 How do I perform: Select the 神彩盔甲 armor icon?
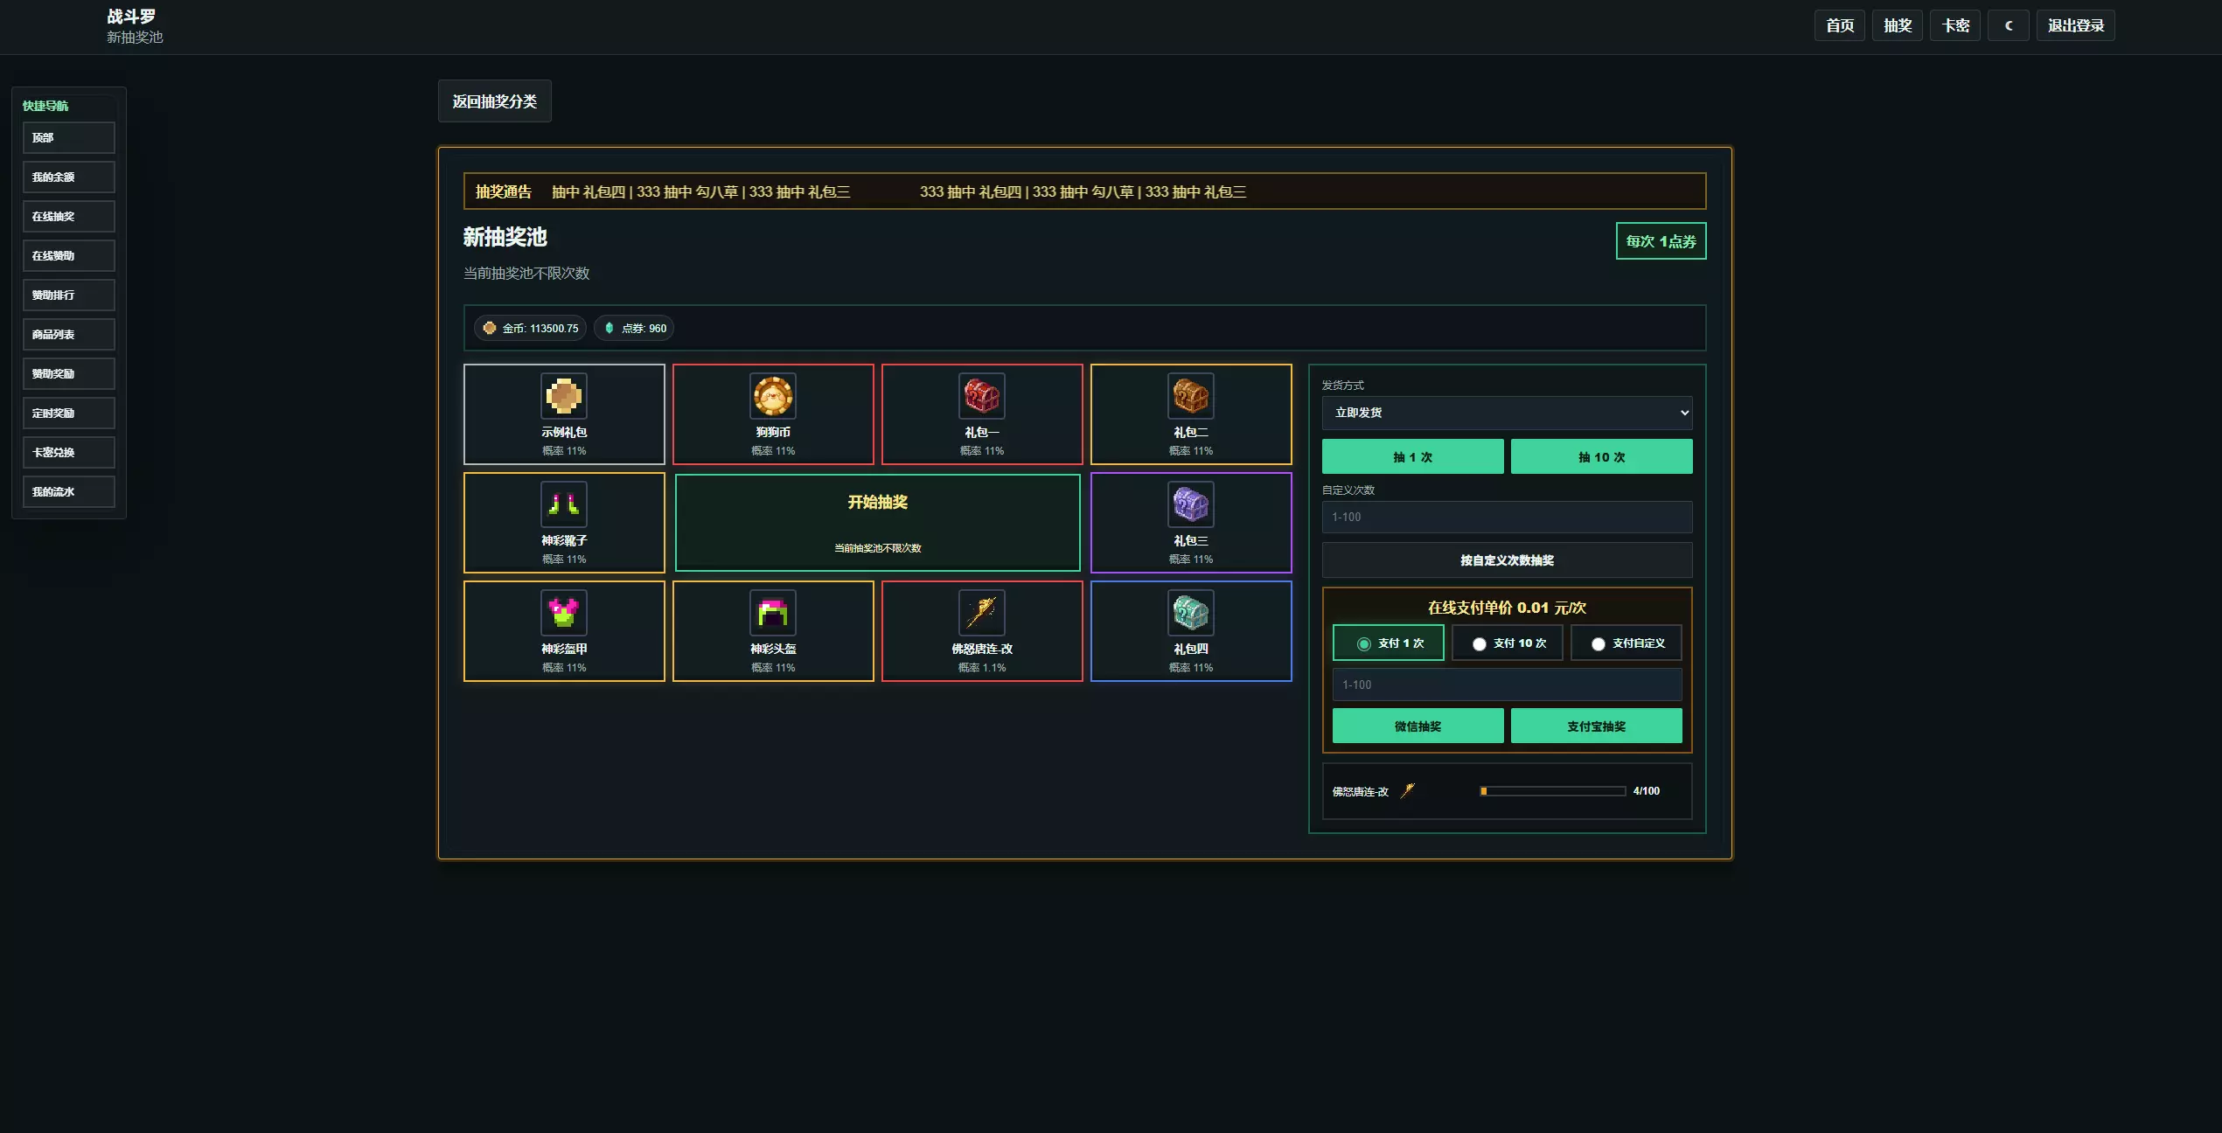(x=564, y=613)
